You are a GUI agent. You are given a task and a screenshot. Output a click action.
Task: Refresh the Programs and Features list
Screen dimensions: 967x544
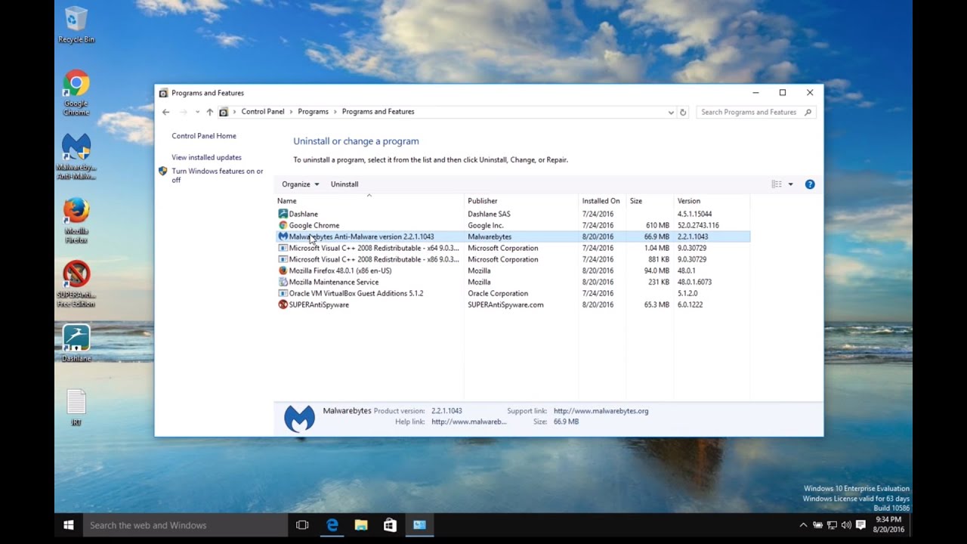(x=683, y=112)
